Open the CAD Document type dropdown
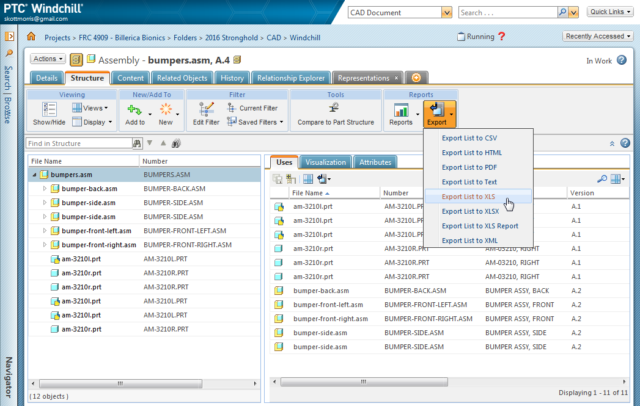 coord(446,13)
